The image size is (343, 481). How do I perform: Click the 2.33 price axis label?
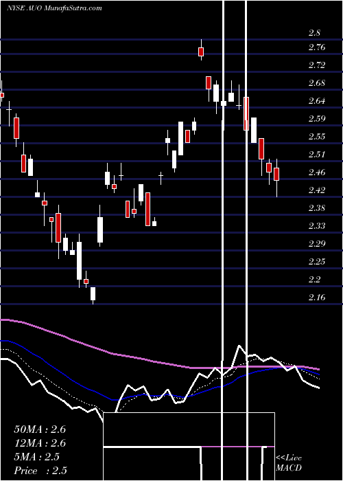(x=317, y=226)
